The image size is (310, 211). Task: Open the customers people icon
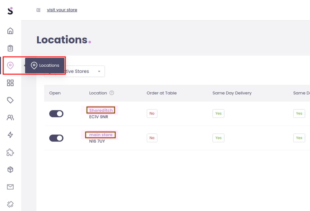[x=10, y=118]
